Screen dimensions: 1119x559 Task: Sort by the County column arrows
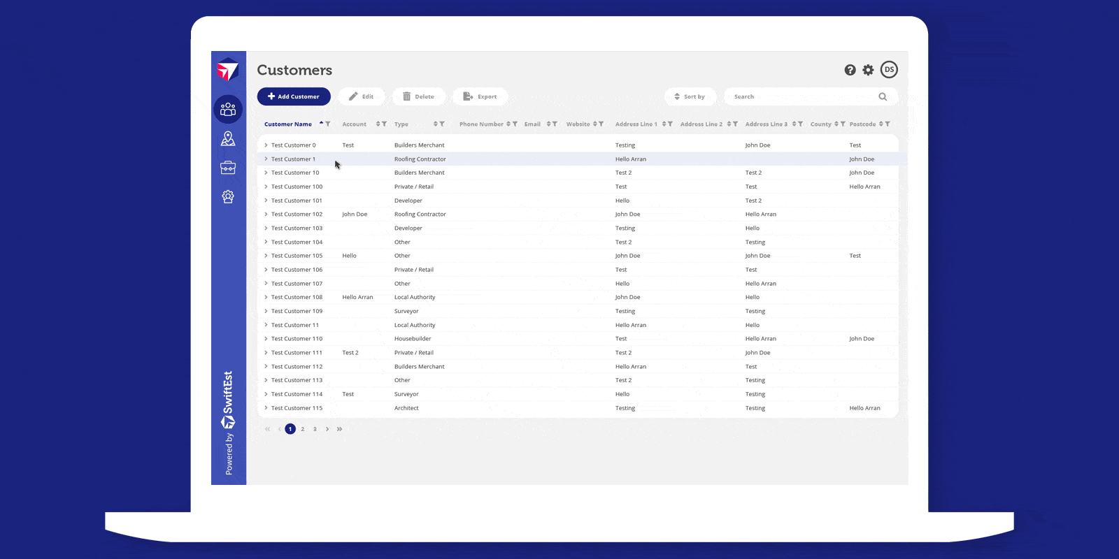click(836, 124)
